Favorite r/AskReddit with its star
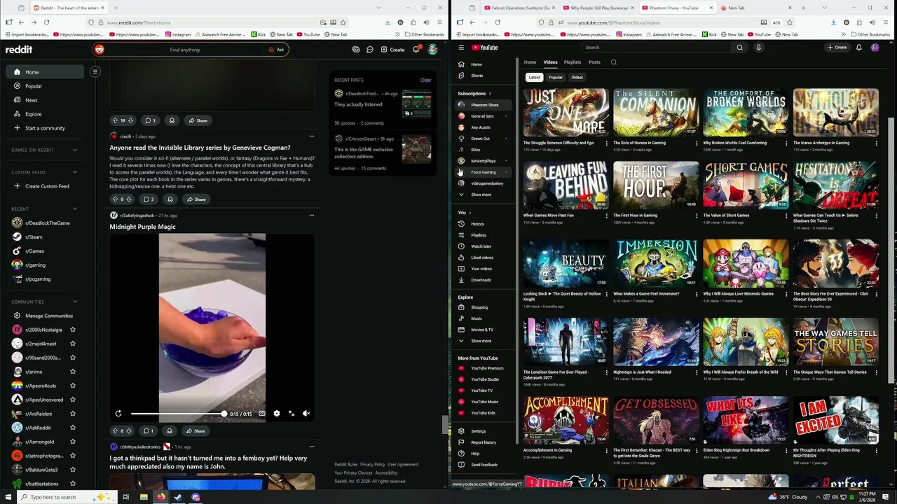897x504 pixels. click(x=73, y=428)
